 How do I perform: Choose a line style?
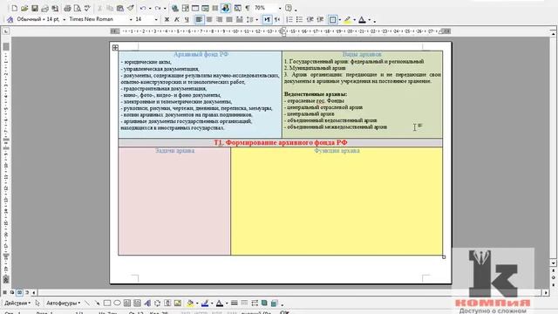click(235, 304)
